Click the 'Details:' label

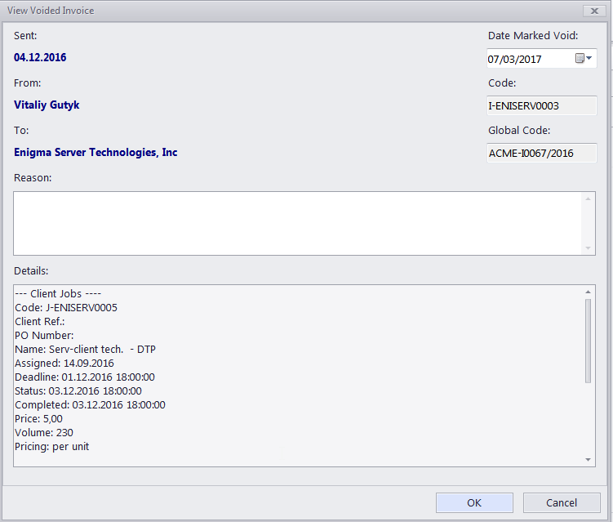(31, 270)
